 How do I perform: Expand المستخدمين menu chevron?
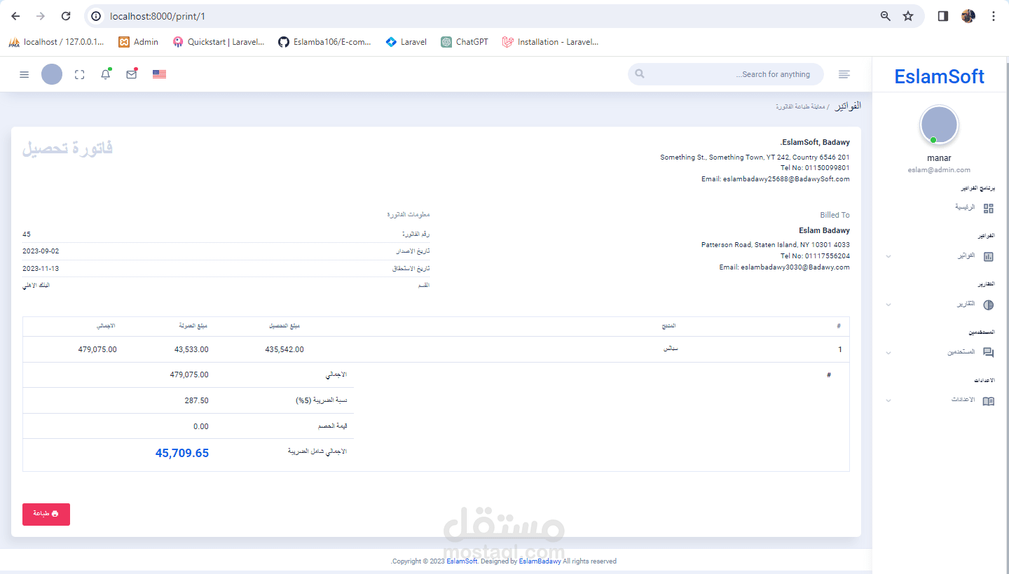pos(888,353)
